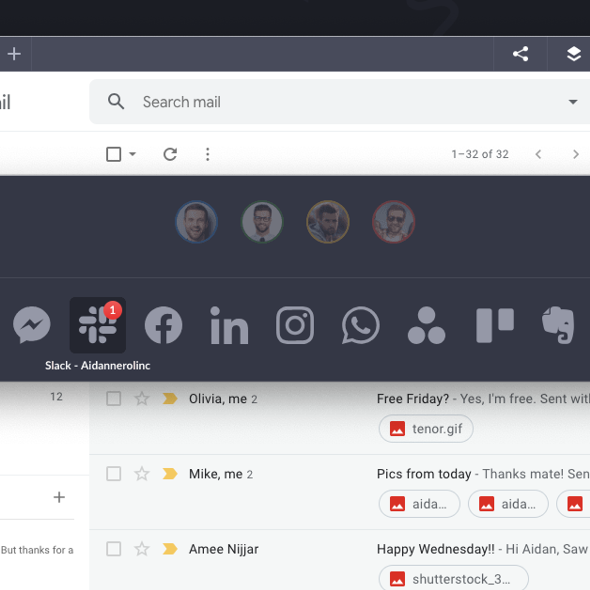Screen dimensions: 590x590
Task: Expand the select dropdown arrow beside checkbox
Action: click(x=132, y=154)
